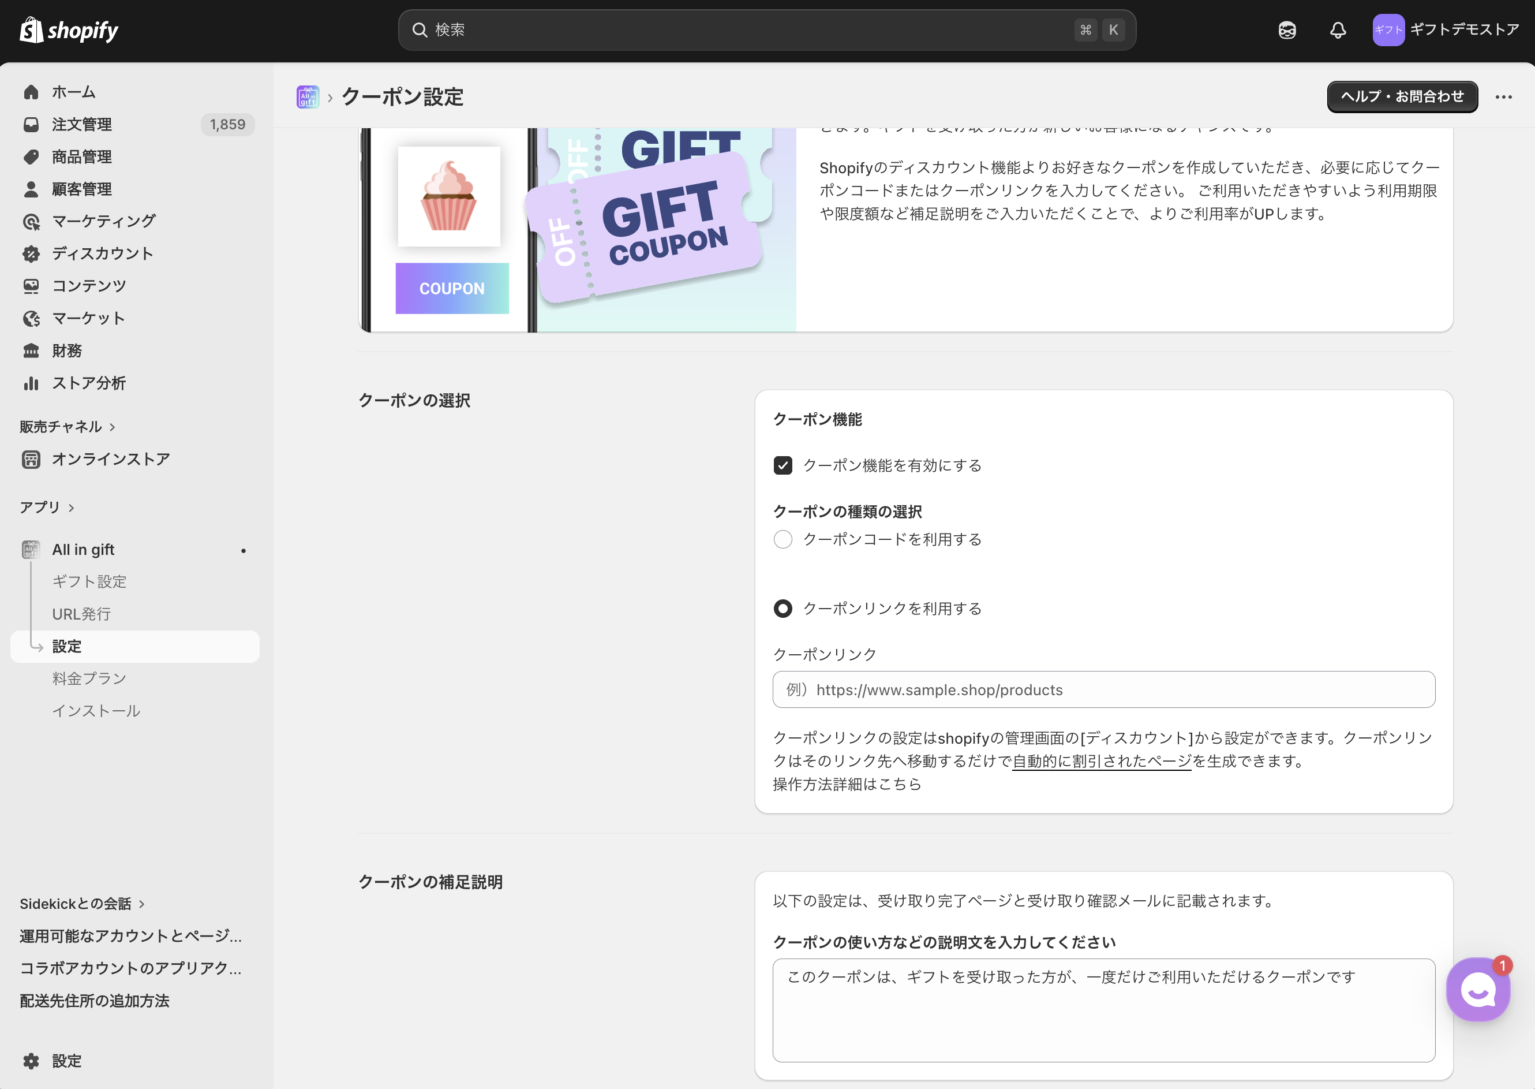
Task: Open 料金プラン submenu item
Action: tap(89, 678)
